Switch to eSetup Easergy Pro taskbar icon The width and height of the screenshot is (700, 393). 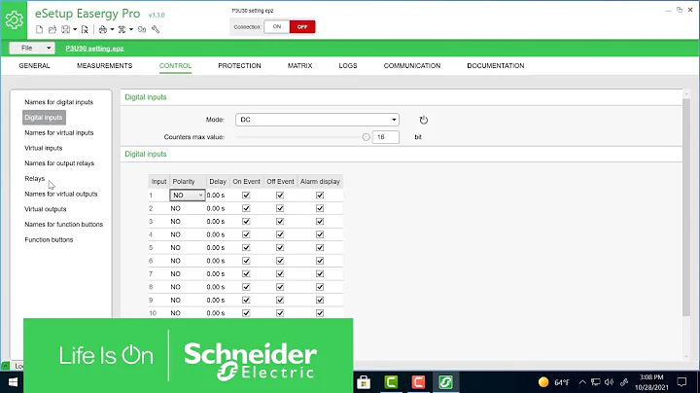coord(445,382)
